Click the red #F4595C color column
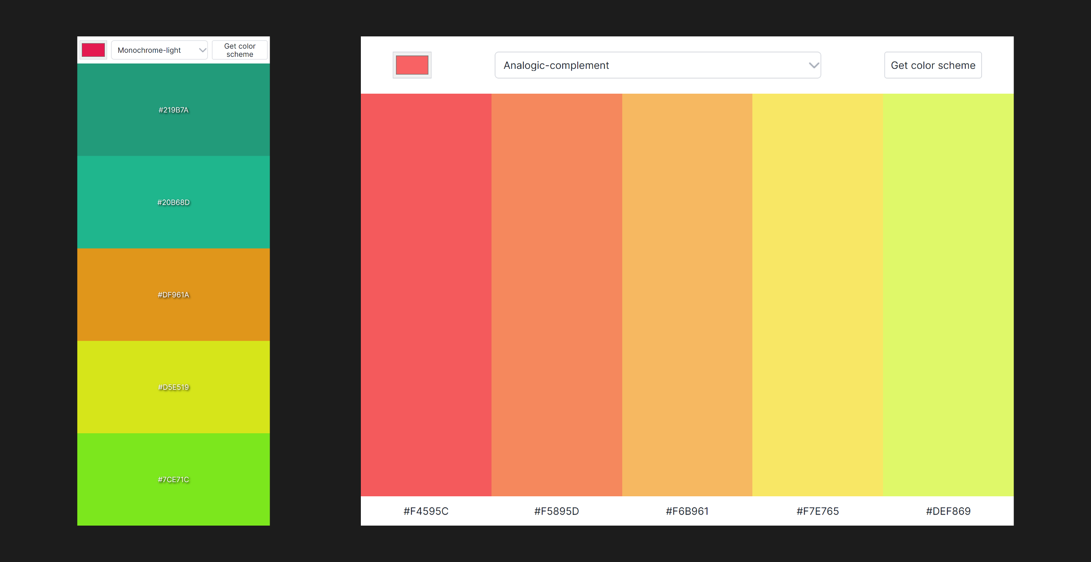1091x562 pixels. click(x=426, y=294)
